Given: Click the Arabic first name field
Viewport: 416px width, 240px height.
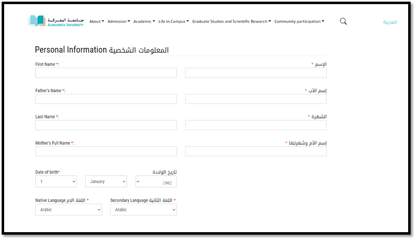Looking at the screenshot, I should (256, 73).
